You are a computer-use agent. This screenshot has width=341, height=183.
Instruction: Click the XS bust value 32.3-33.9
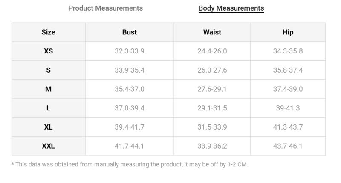[130, 51]
